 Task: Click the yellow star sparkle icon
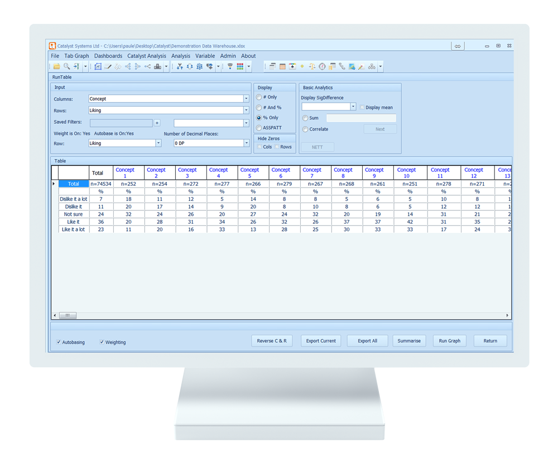[302, 66]
